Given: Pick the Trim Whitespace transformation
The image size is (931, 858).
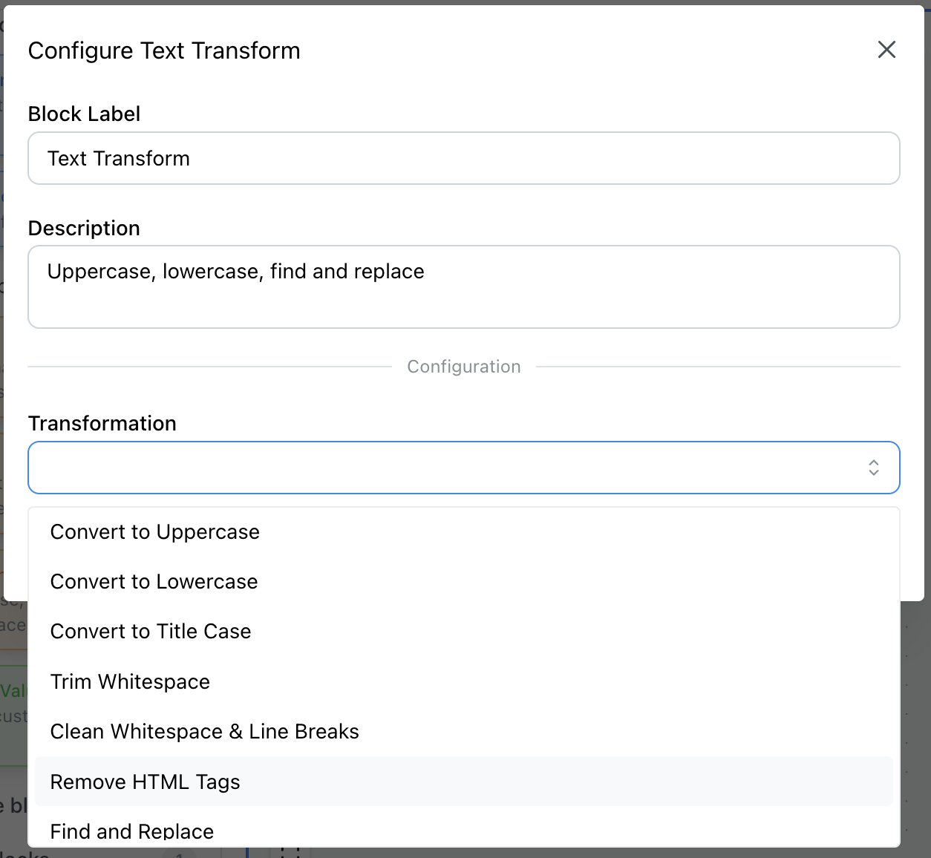Looking at the screenshot, I should 130,682.
